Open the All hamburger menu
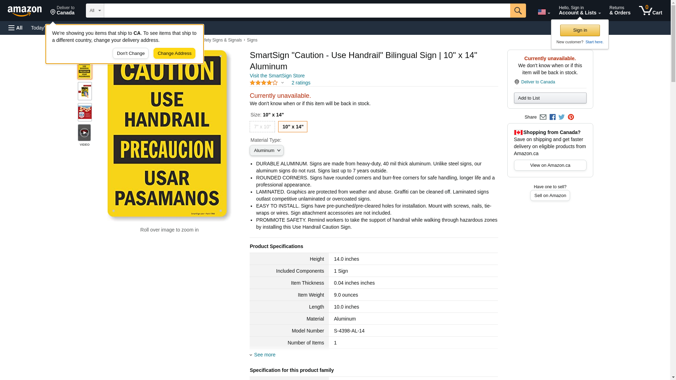The height and width of the screenshot is (380, 676). click(x=15, y=28)
